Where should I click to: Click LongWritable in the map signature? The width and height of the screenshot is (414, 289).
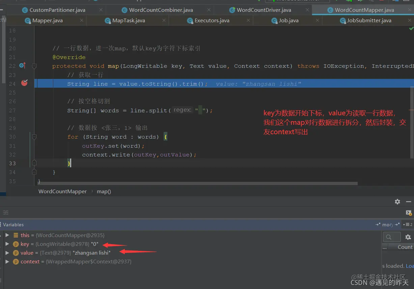(x=145, y=66)
